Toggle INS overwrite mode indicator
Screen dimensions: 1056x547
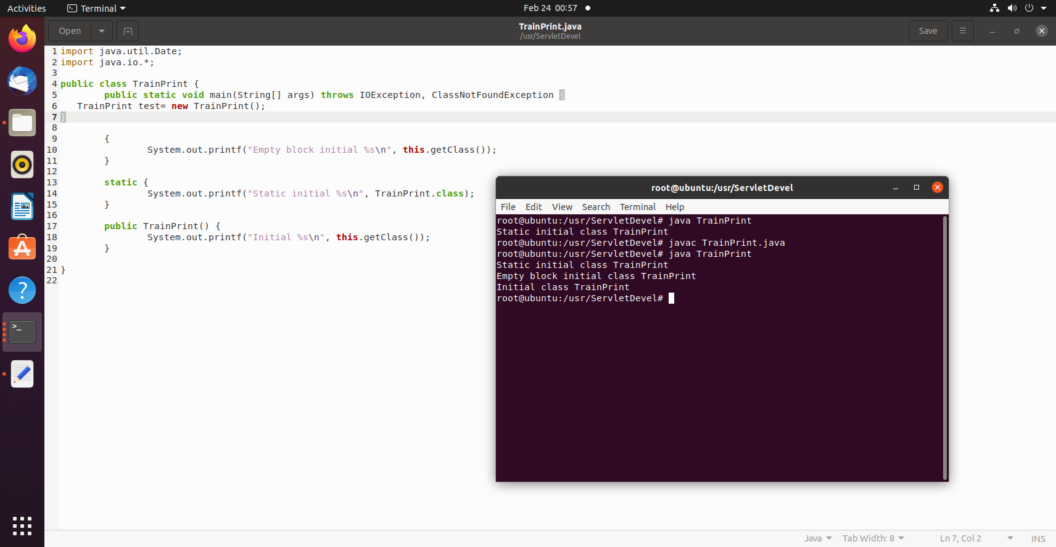coord(1038,538)
